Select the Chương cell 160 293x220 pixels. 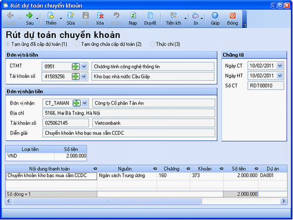[174, 175]
